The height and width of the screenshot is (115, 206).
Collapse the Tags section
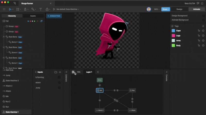[172, 26]
